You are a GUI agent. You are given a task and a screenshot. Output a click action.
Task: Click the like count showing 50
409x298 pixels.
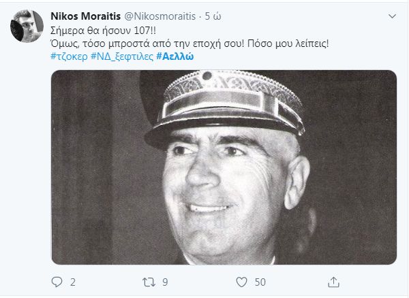click(260, 282)
